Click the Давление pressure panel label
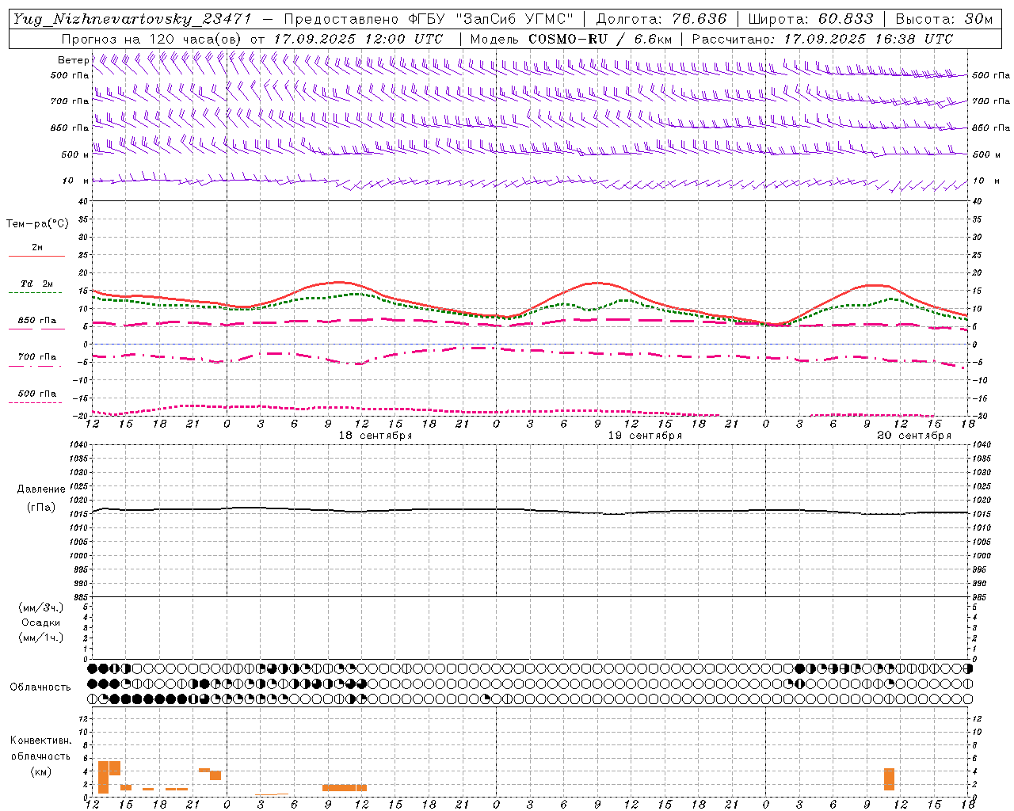 click(41, 489)
